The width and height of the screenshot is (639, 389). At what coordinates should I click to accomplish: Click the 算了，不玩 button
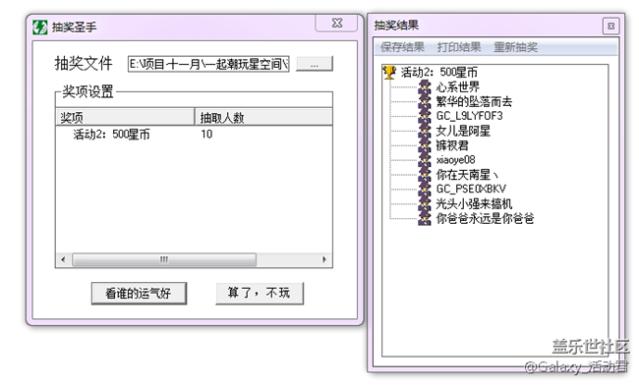coord(260,293)
